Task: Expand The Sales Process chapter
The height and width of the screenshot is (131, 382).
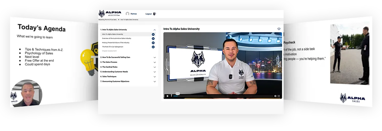Action: point(155,62)
